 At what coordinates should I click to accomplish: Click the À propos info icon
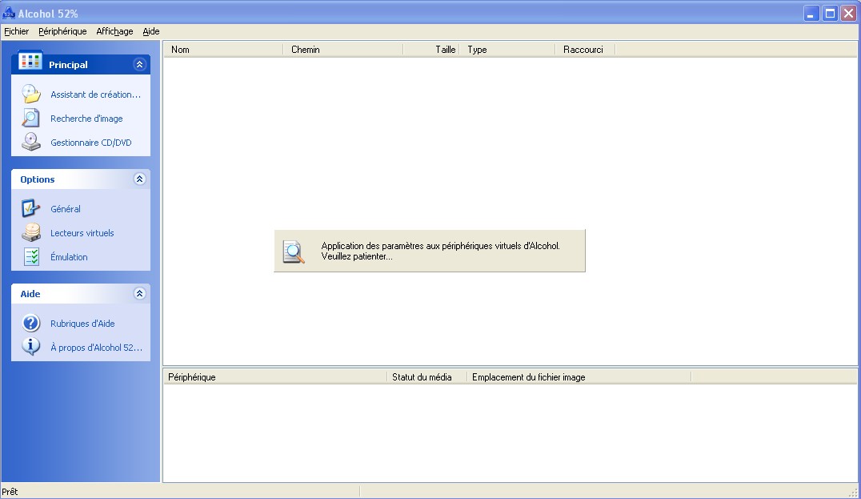click(30, 346)
